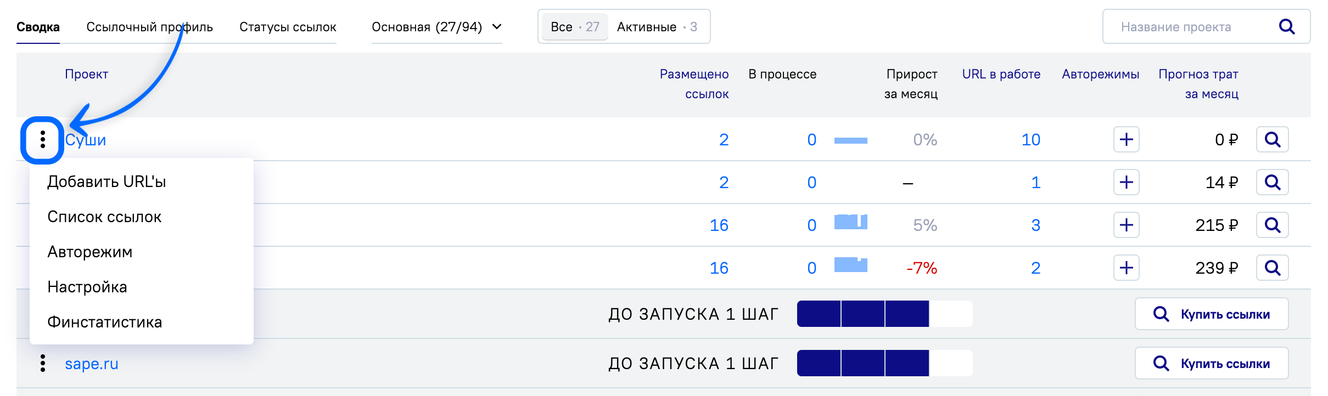Filter by Активные projects
Viewport: 1328px width, 396px height.
(657, 27)
